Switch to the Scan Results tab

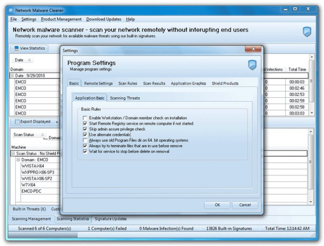tap(154, 83)
